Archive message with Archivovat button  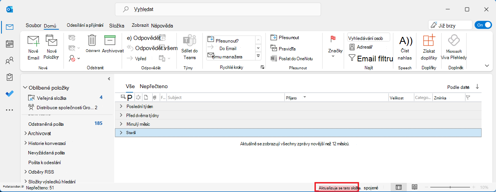(112, 44)
